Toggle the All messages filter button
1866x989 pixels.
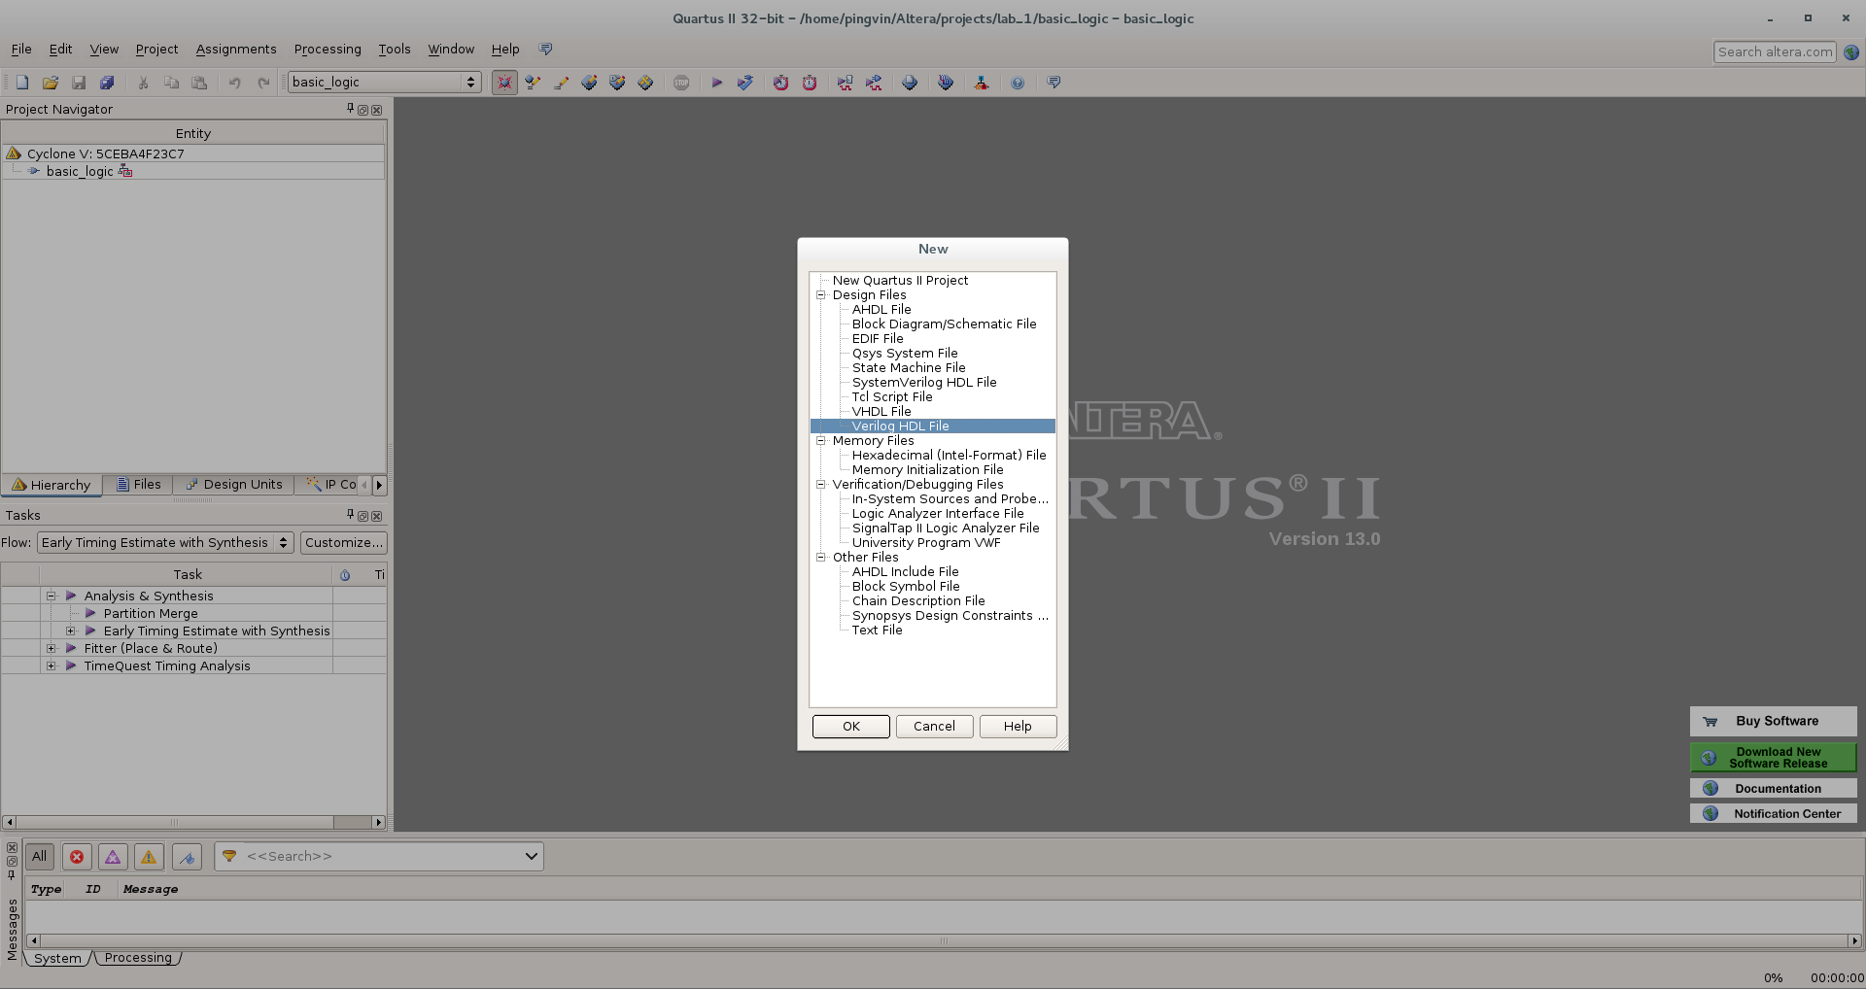click(x=39, y=856)
